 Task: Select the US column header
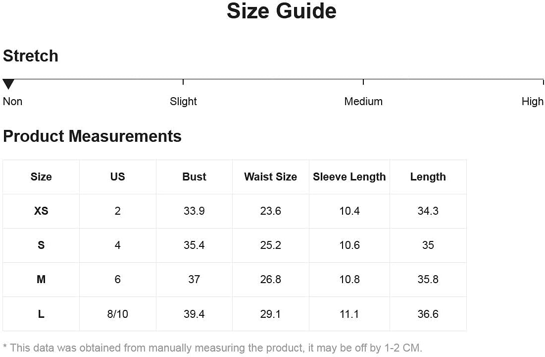(117, 177)
